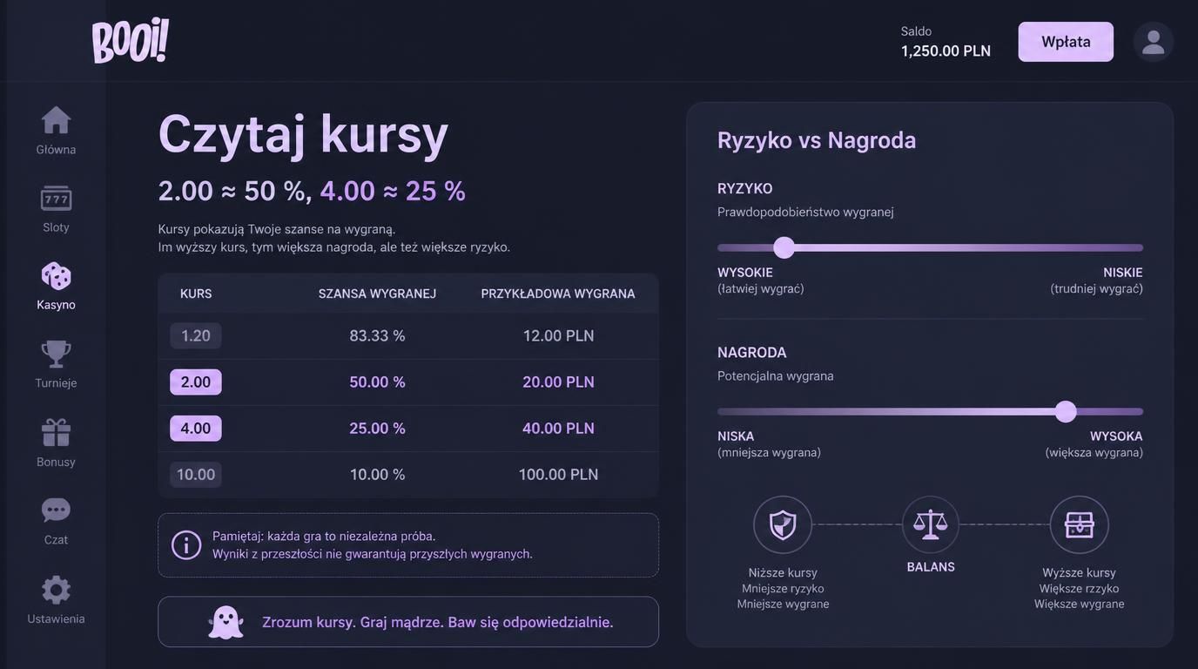Open the Bonusy gift icon
Image resolution: width=1198 pixels, height=669 pixels.
click(x=56, y=432)
